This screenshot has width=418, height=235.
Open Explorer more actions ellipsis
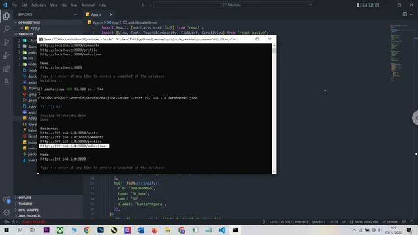tap(76, 14)
